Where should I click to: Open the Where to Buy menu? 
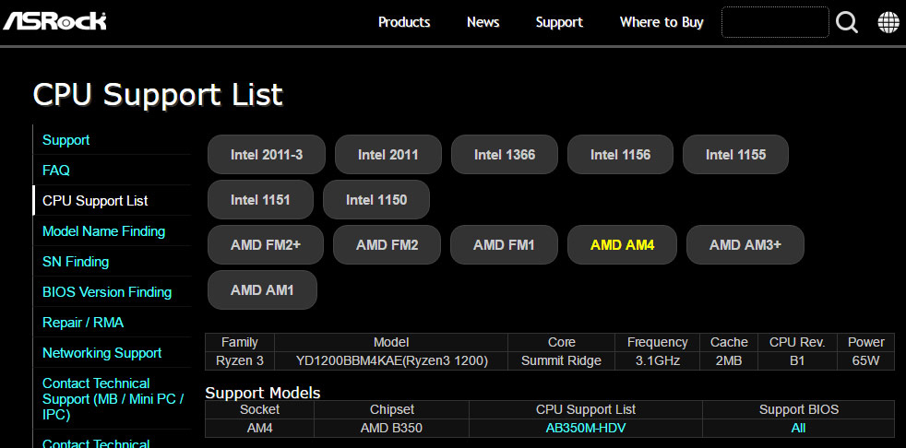(x=662, y=22)
